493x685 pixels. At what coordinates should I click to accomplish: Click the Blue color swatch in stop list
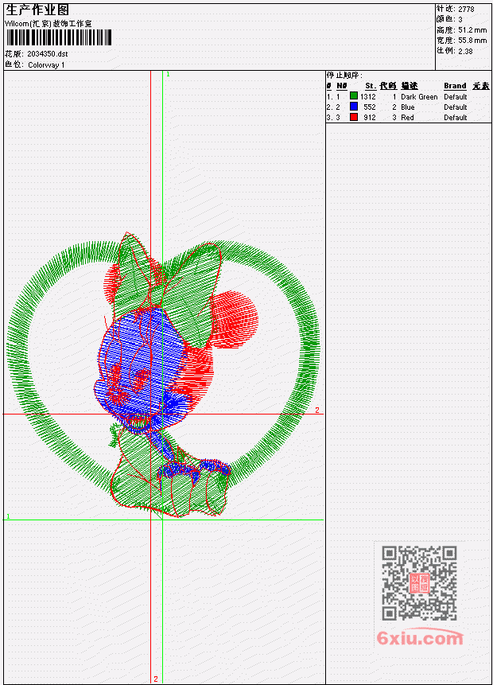(354, 107)
